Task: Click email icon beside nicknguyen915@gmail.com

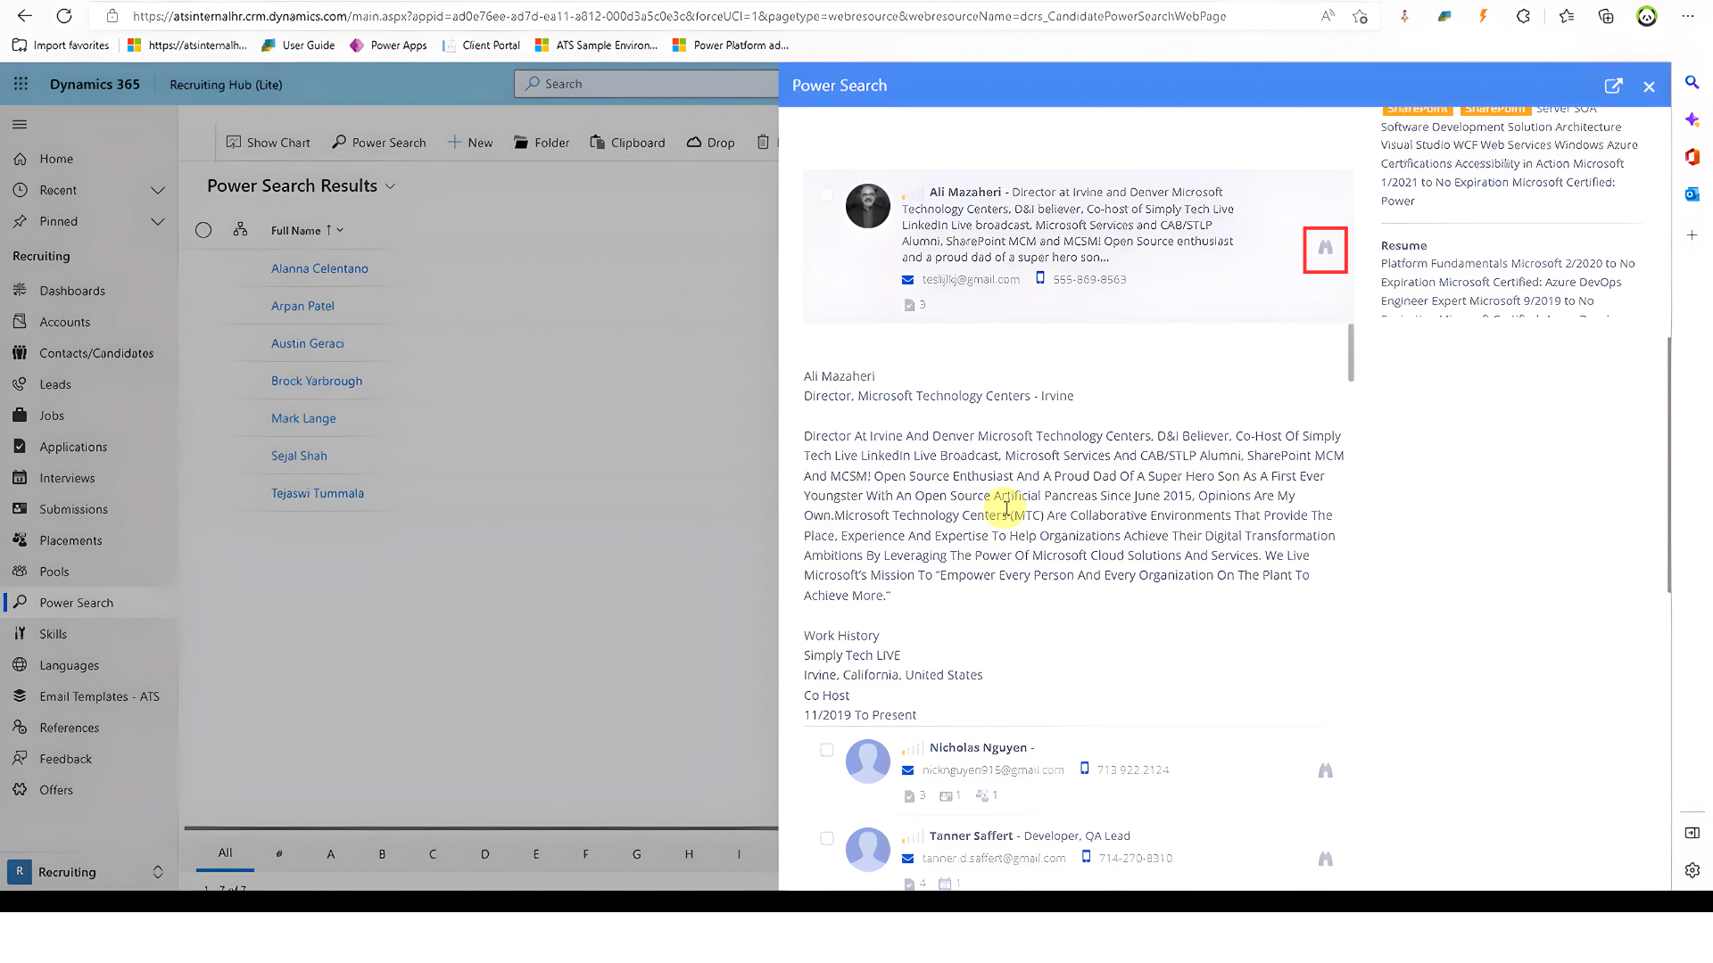Action: coord(907,770)
